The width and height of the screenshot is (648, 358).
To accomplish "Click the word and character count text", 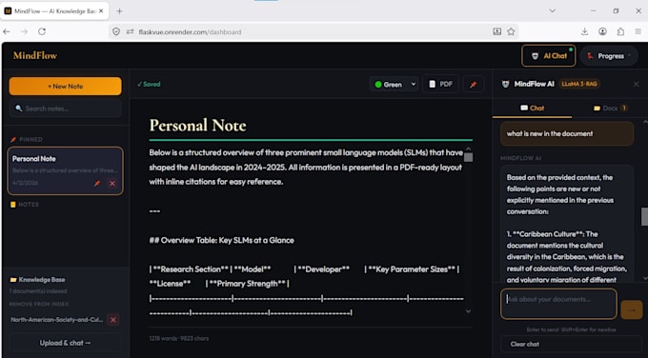I will point(179,338).
